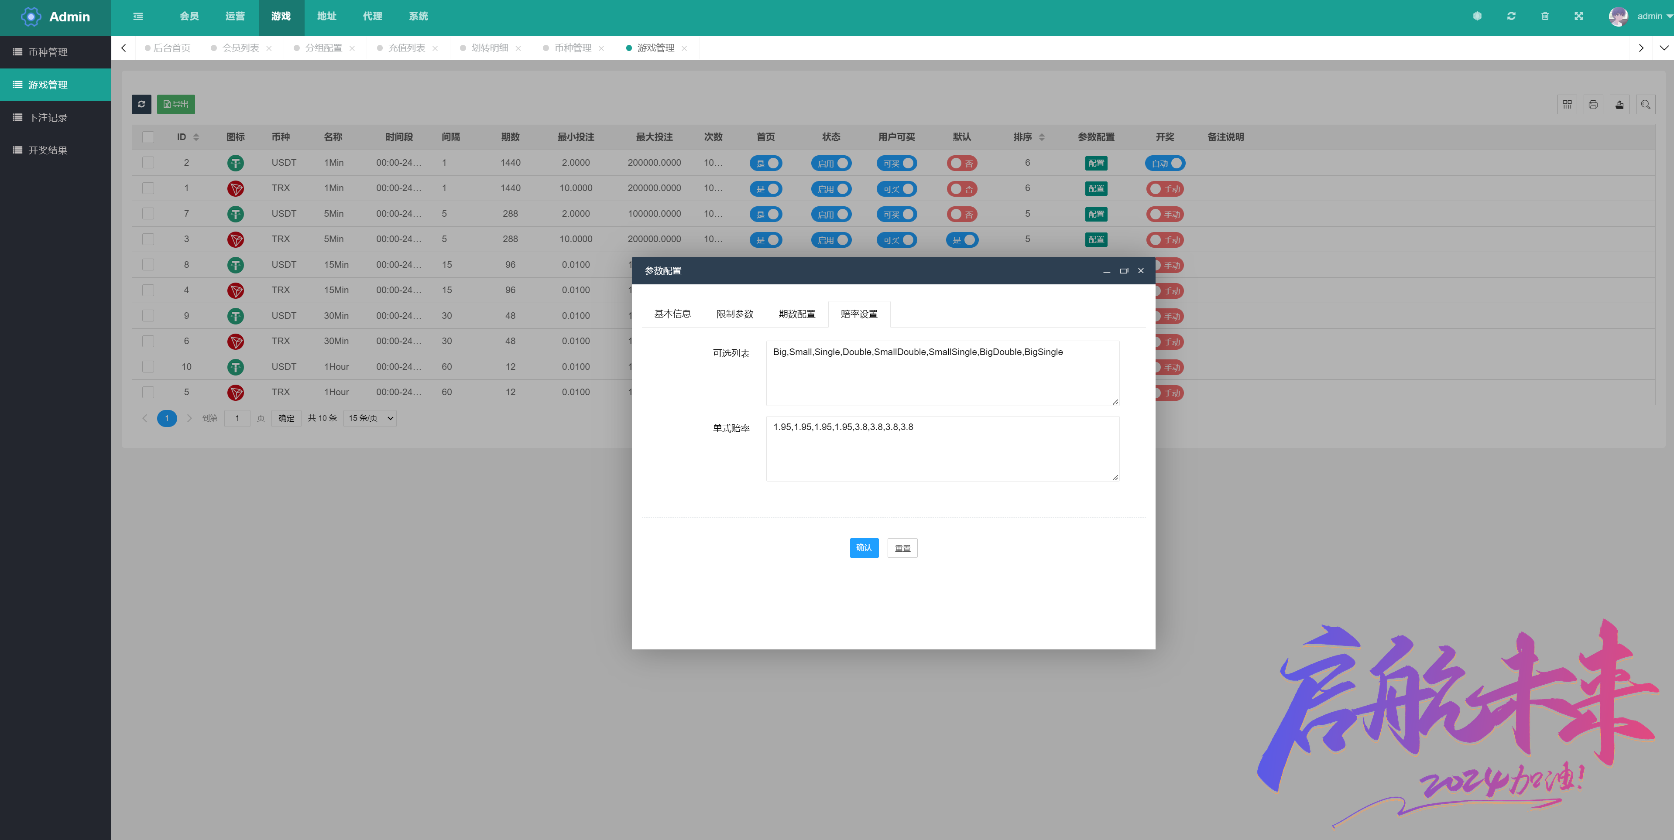The height and width of the screenshot is (840, 1674).
Task: Open 下注记录 in the sidebar
Action: point(55,118)
